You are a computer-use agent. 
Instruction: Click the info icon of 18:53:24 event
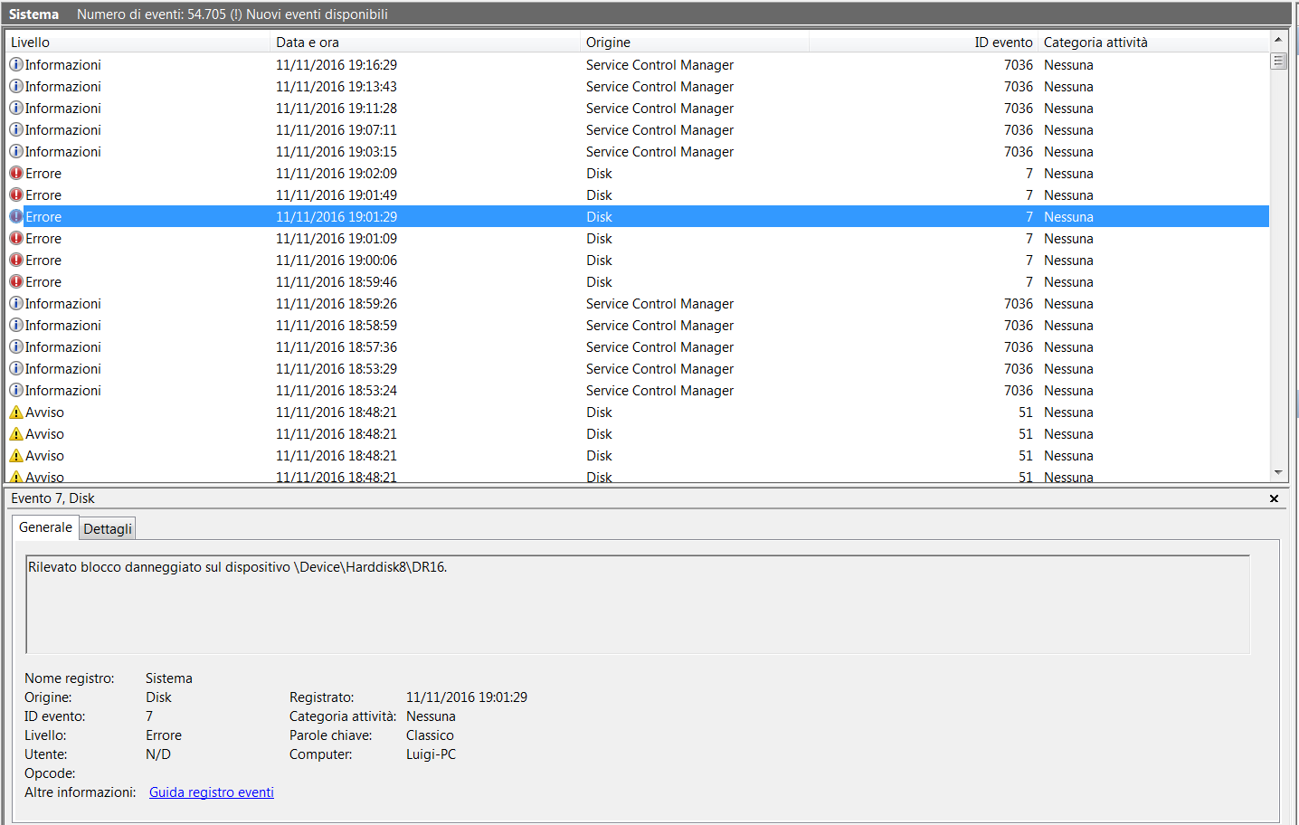16,391
